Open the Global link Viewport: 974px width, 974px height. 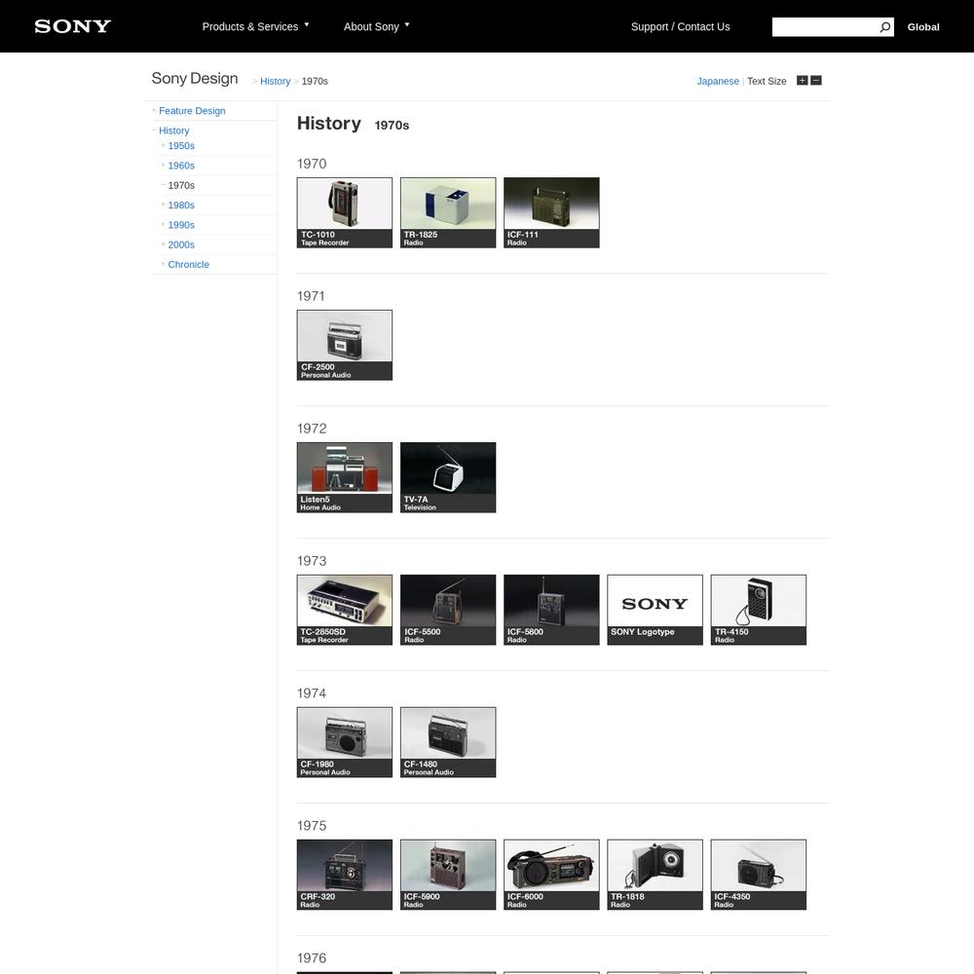click(x=923, y=26)
